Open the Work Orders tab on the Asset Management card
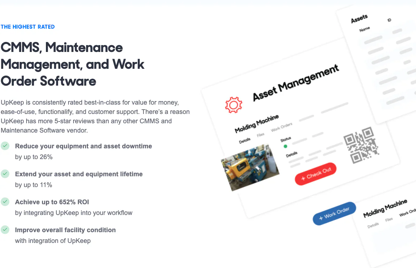The height and width of the screenshot is (268, 416). click(282, 127)
